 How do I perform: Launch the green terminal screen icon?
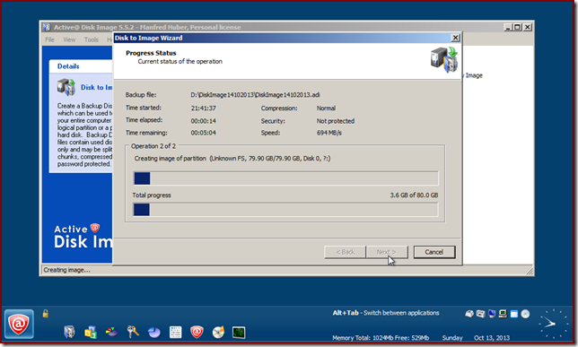click(x=239, y=333)
